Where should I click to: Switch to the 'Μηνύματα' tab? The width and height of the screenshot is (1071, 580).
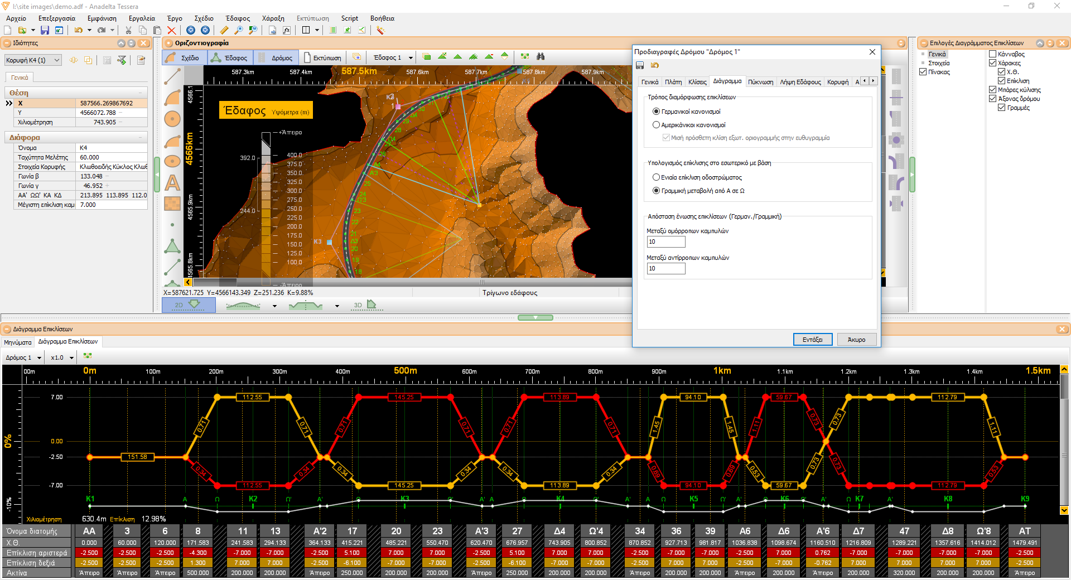point(18,342)
